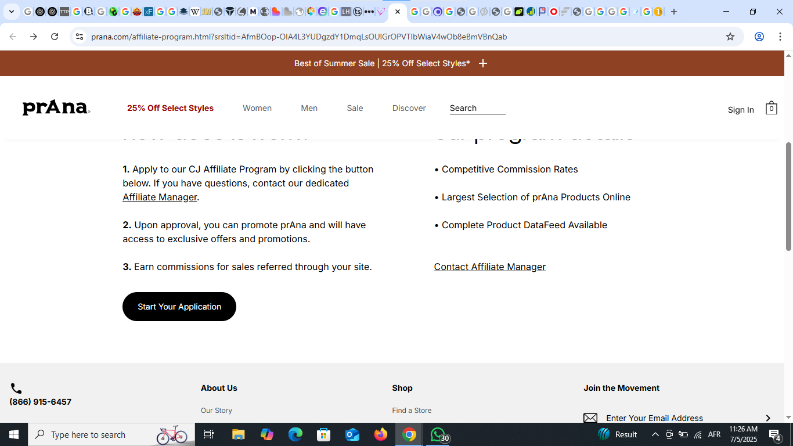
Task: Open the shopping bag cart icon
Action: (x=771, y=108)
